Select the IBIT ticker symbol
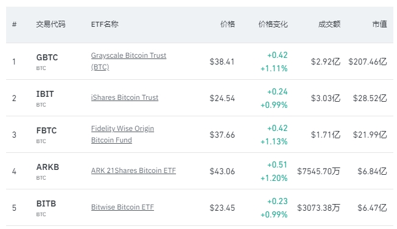The height and width of the screenshot is (229, 397). pos(45,94)
